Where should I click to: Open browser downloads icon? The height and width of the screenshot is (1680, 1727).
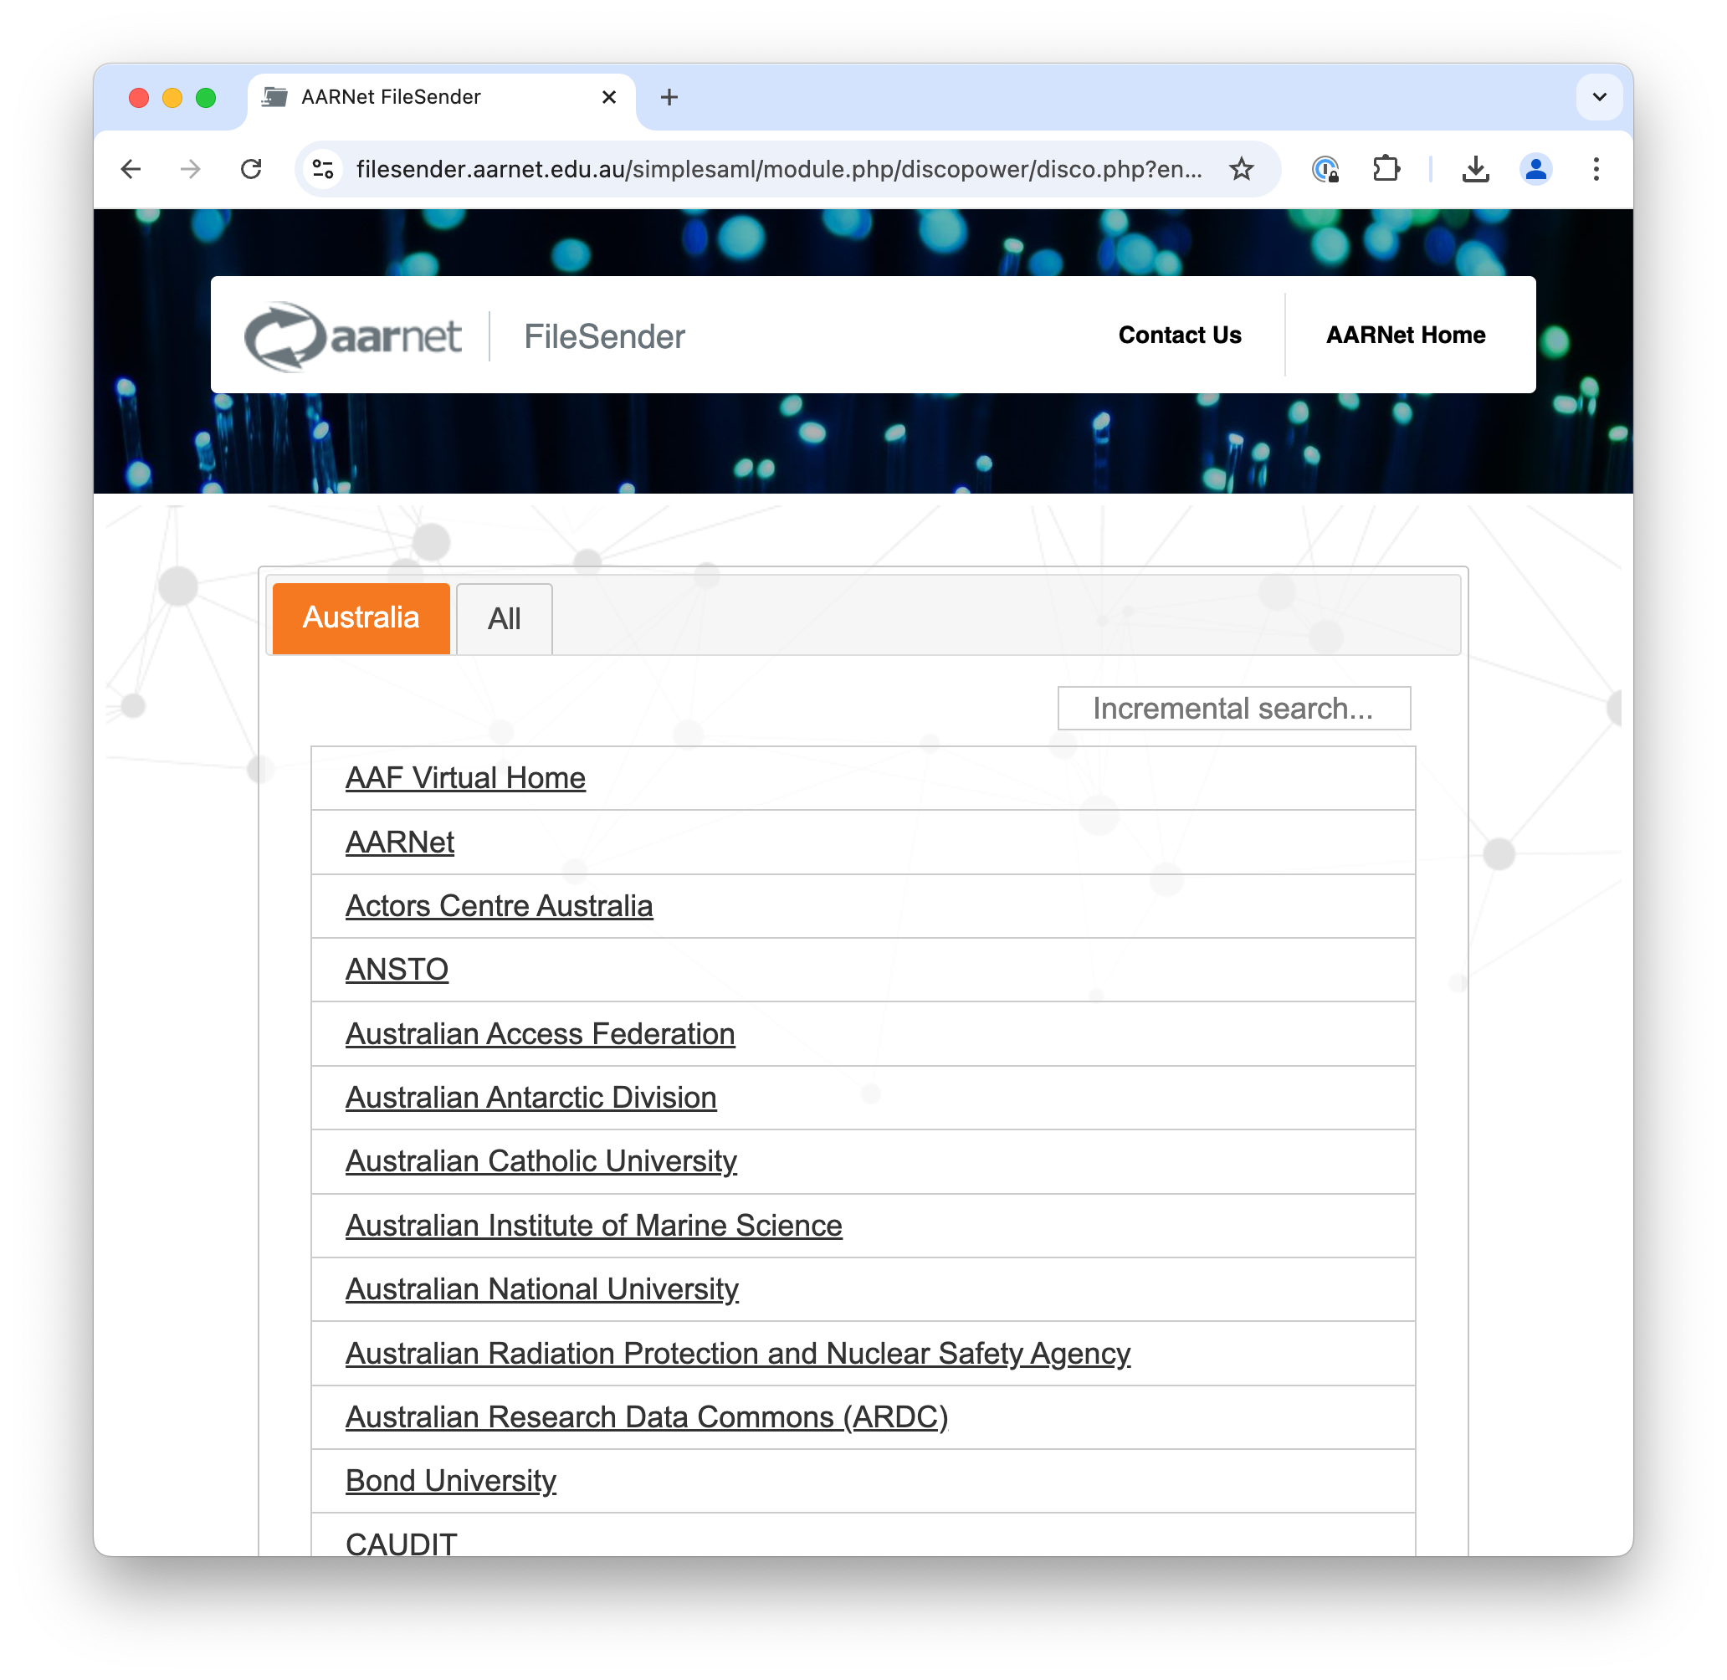pos(1474,168)
